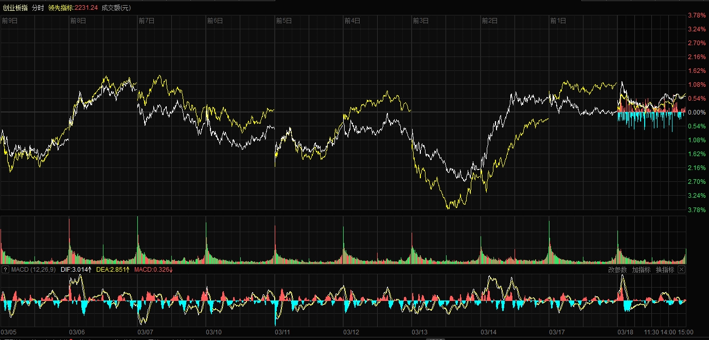Click 加指标 to add an indicator
This screenshot has height=340, width=709.
(x=641, y=270)
